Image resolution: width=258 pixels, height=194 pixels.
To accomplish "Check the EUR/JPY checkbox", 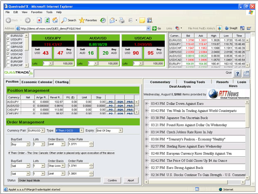I will (8, 58).
